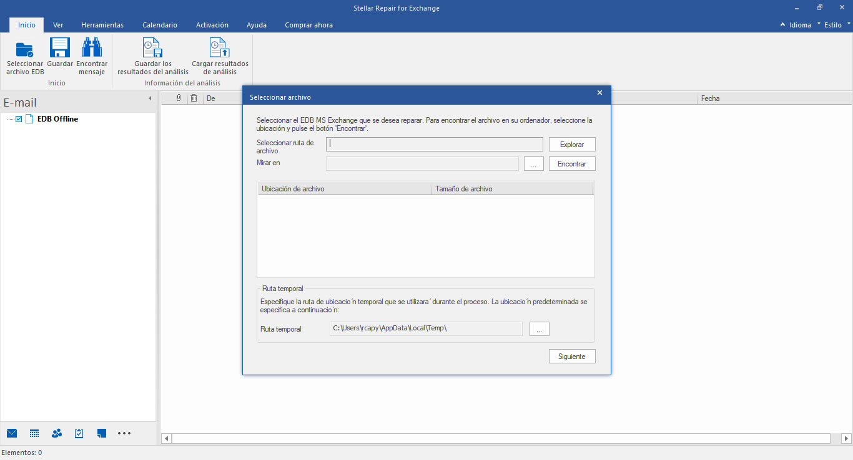Uncheck the EDB Offline checkbox
This screenshot has height=460, width=853.
(19, 119)
